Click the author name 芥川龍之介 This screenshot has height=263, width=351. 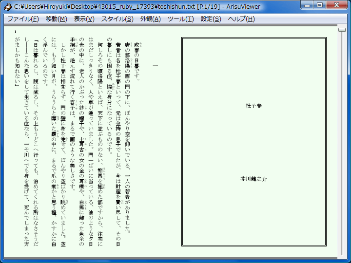253,179
